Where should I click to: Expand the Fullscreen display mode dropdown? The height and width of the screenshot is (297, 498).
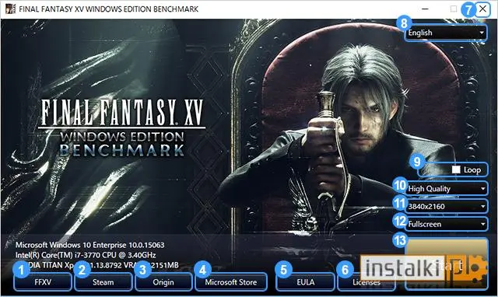pos(446,224)
